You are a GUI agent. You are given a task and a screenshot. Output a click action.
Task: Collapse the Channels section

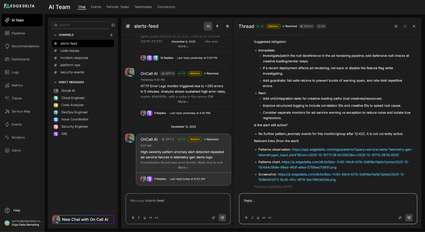[55, 35]
